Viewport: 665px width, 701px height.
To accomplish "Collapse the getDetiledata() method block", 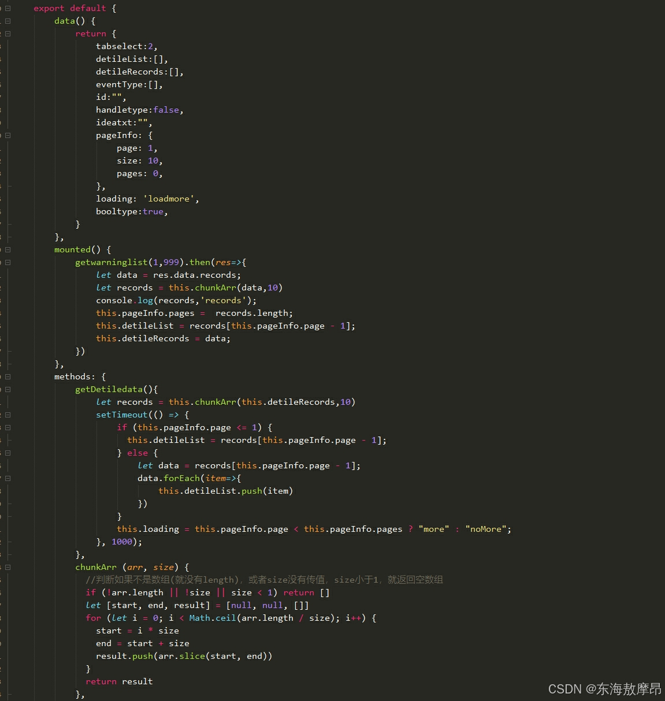I will click(8, 389).
